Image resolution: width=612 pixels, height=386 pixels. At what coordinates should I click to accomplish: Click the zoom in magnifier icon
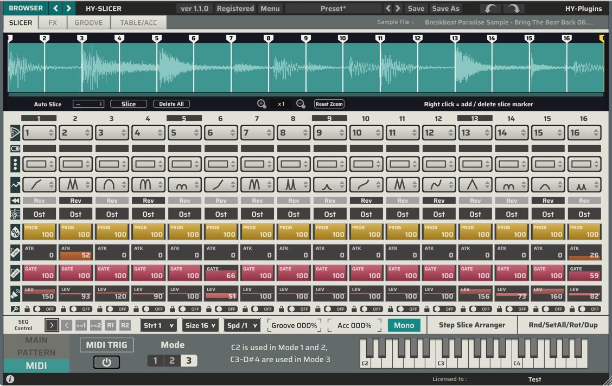click(x=262, y=104)
